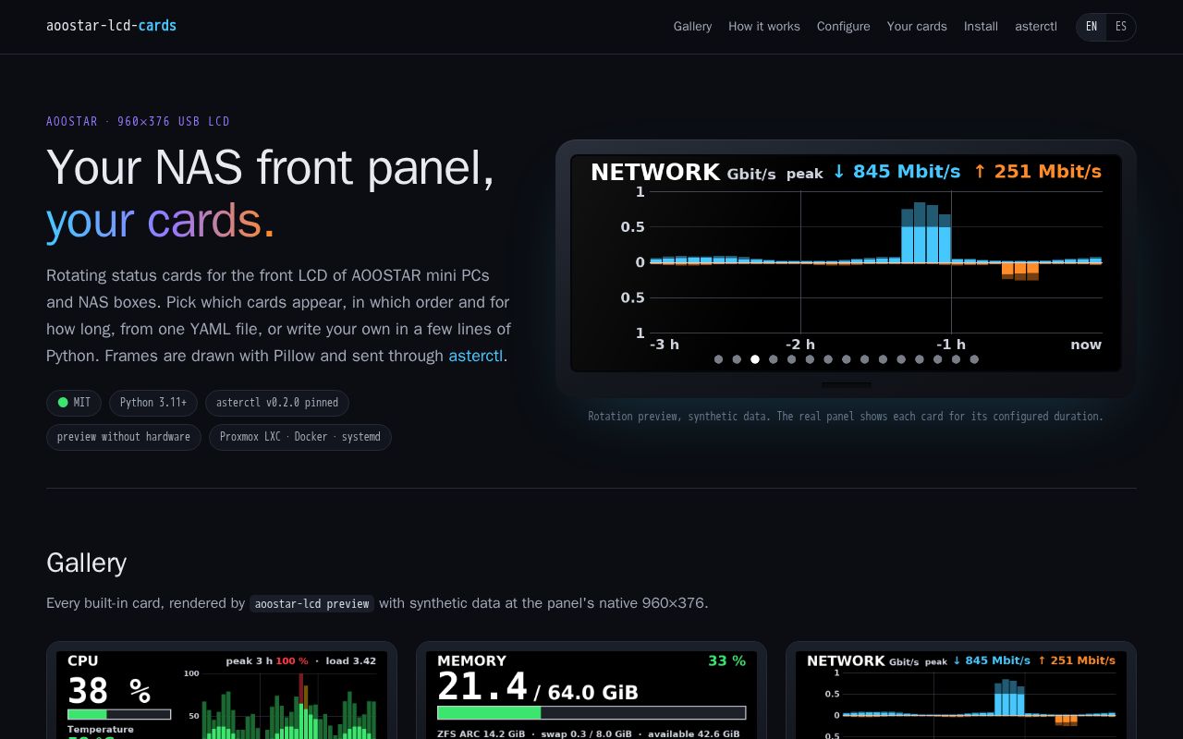Click the 251 Mbit/s upload peak in large preview
This screenshot has width=1183, height=739.
click(x=1037, y=171)
